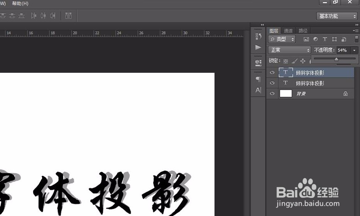Hide the 背景 background layer
Image resolution: width=360 pixels, height=216 pixels.
click(272, 93)
